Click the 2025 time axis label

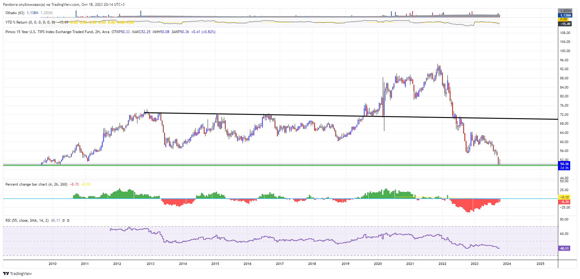(540, 264)
